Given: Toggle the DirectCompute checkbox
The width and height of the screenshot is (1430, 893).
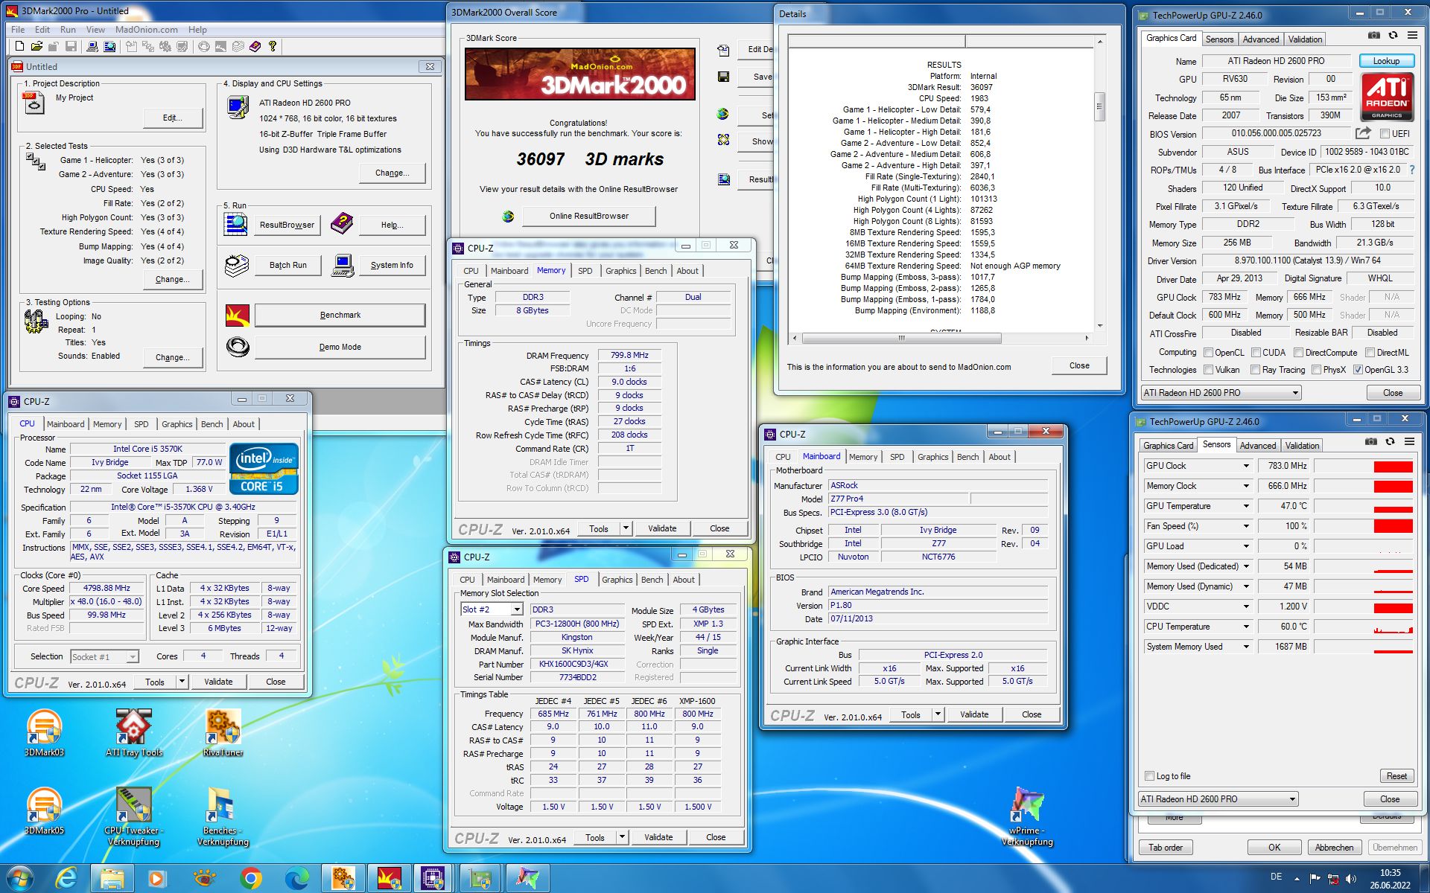Looking at the screenshot, I should coord(1298,353).
